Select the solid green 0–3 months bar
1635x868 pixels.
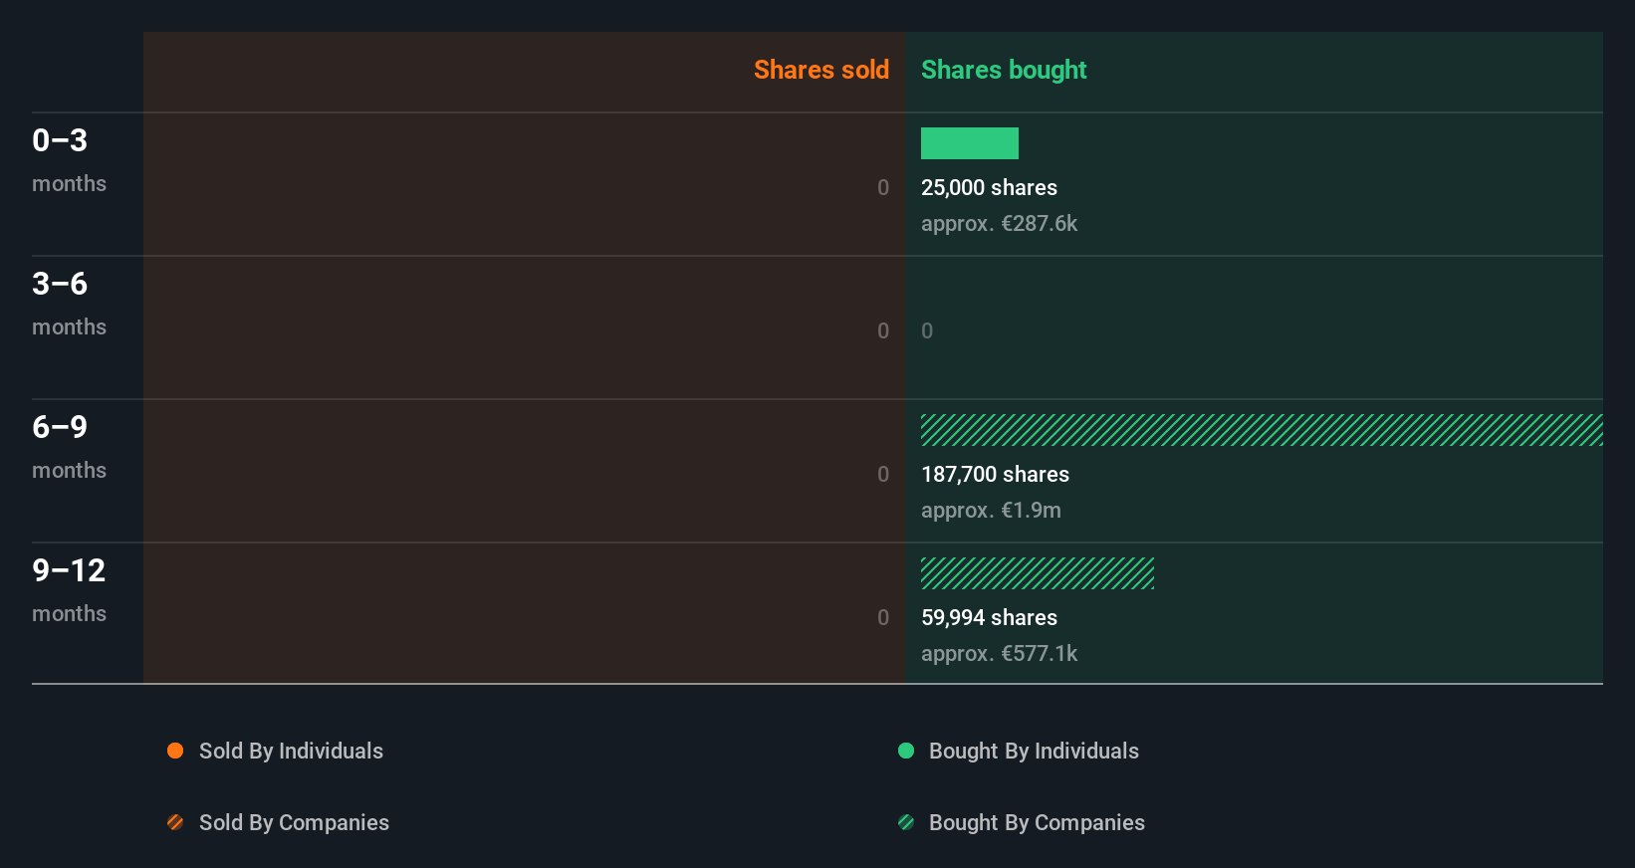(x=970, y=143)
